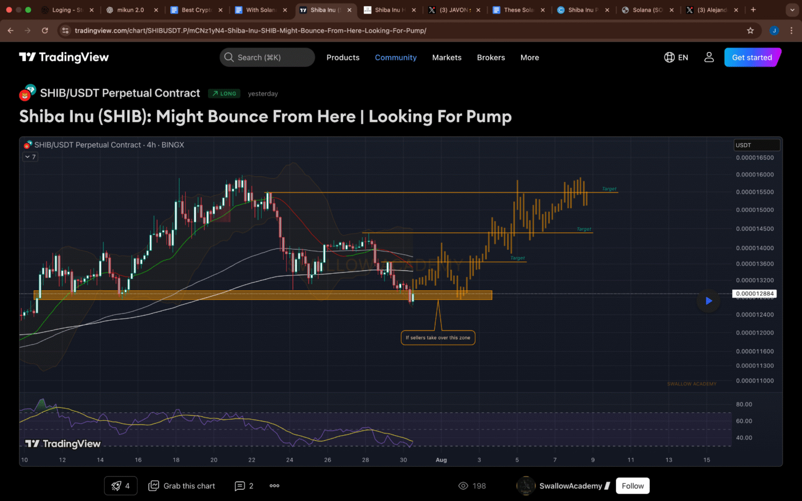Click the top Target label on chart

pos(609,189)
